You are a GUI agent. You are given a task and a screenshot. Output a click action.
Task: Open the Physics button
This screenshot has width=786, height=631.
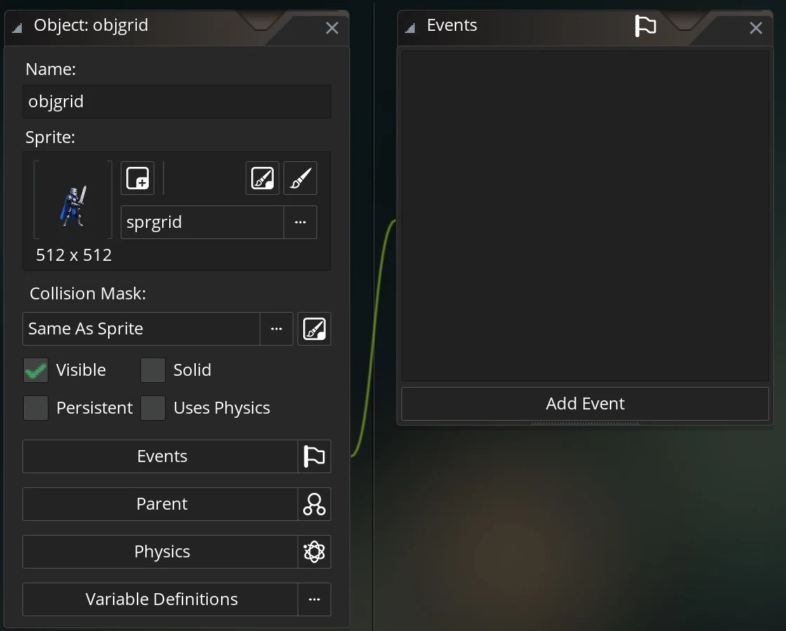(161, 551)
